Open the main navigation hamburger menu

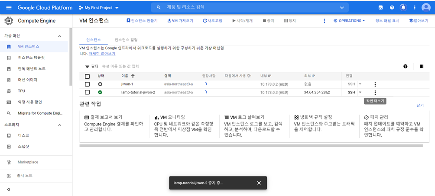click(9, 7)
